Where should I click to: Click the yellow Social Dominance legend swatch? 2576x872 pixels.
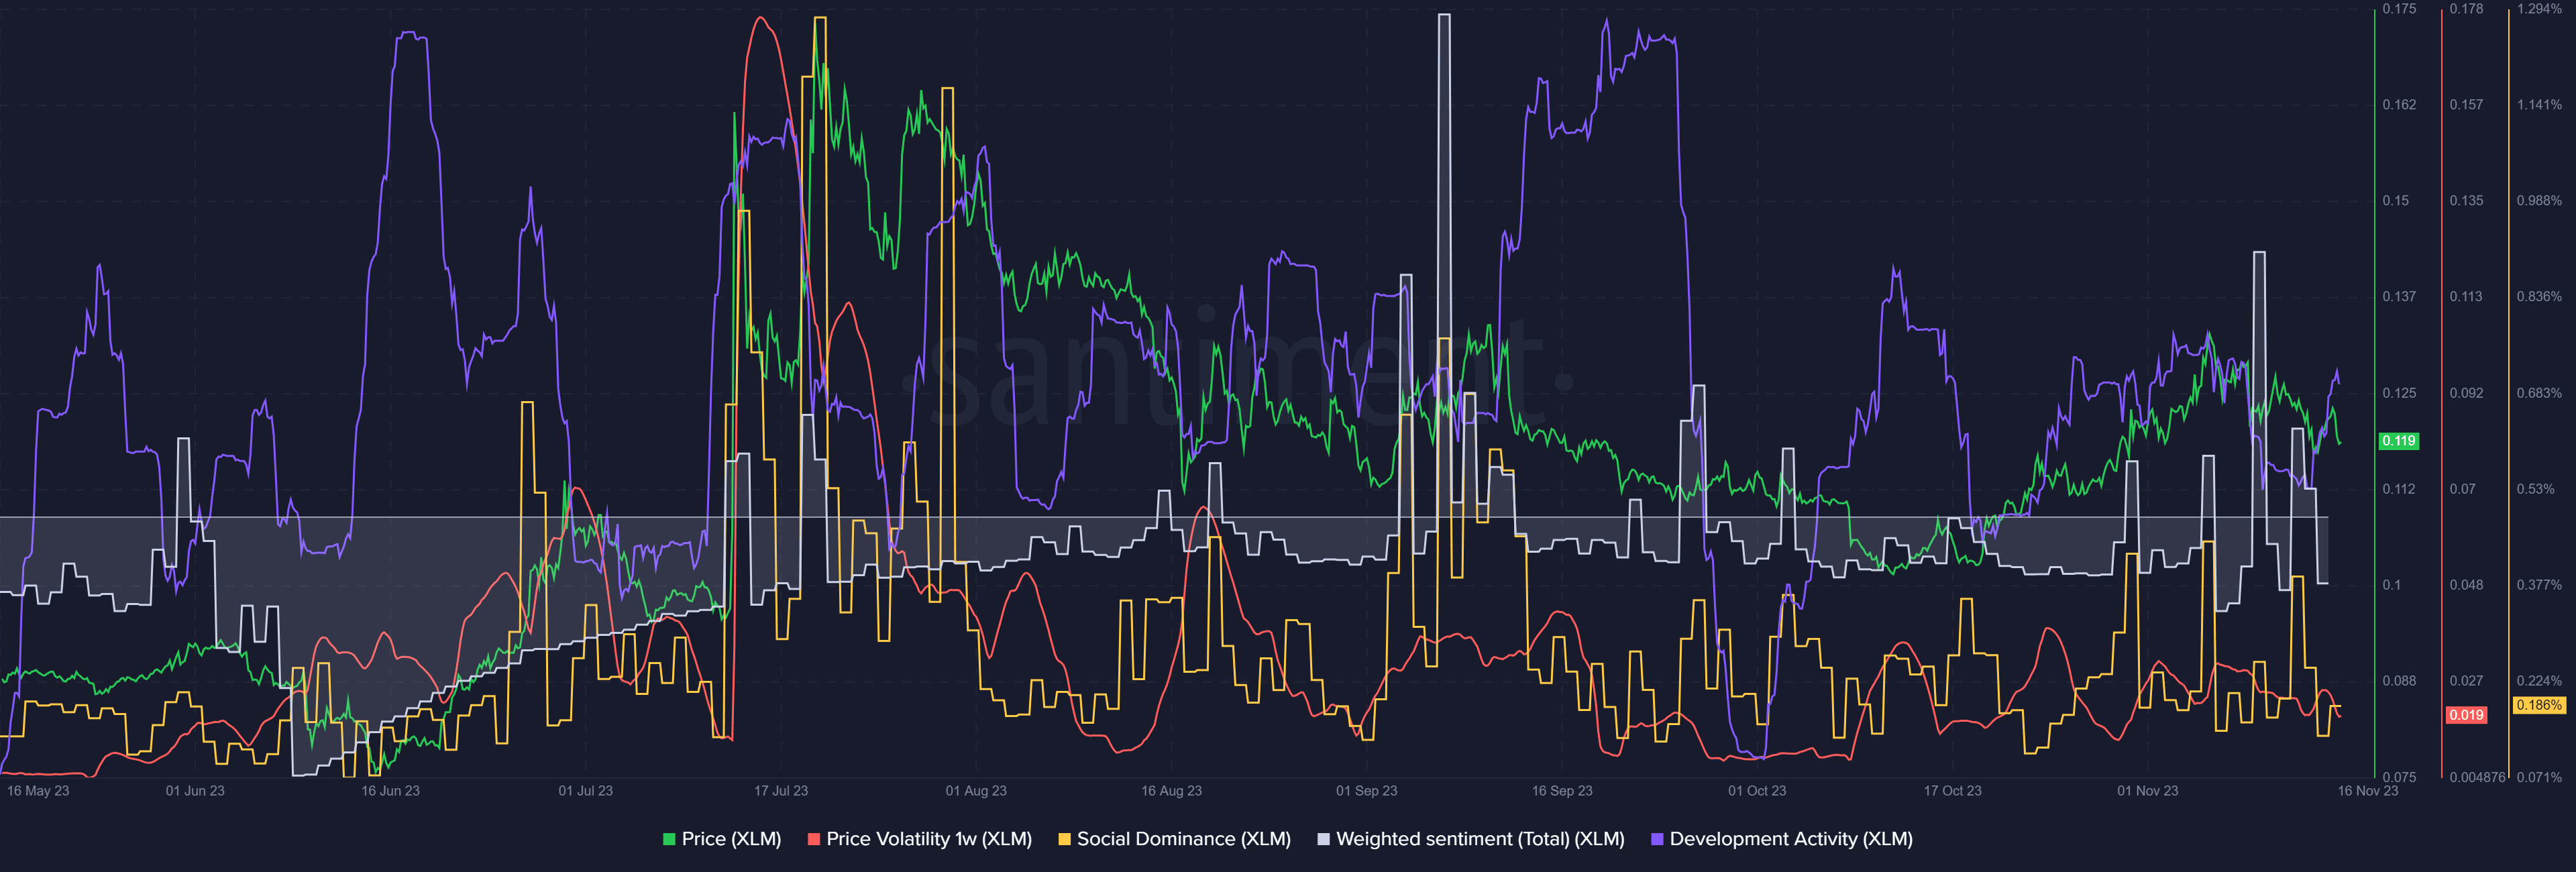pos(1064,839)
